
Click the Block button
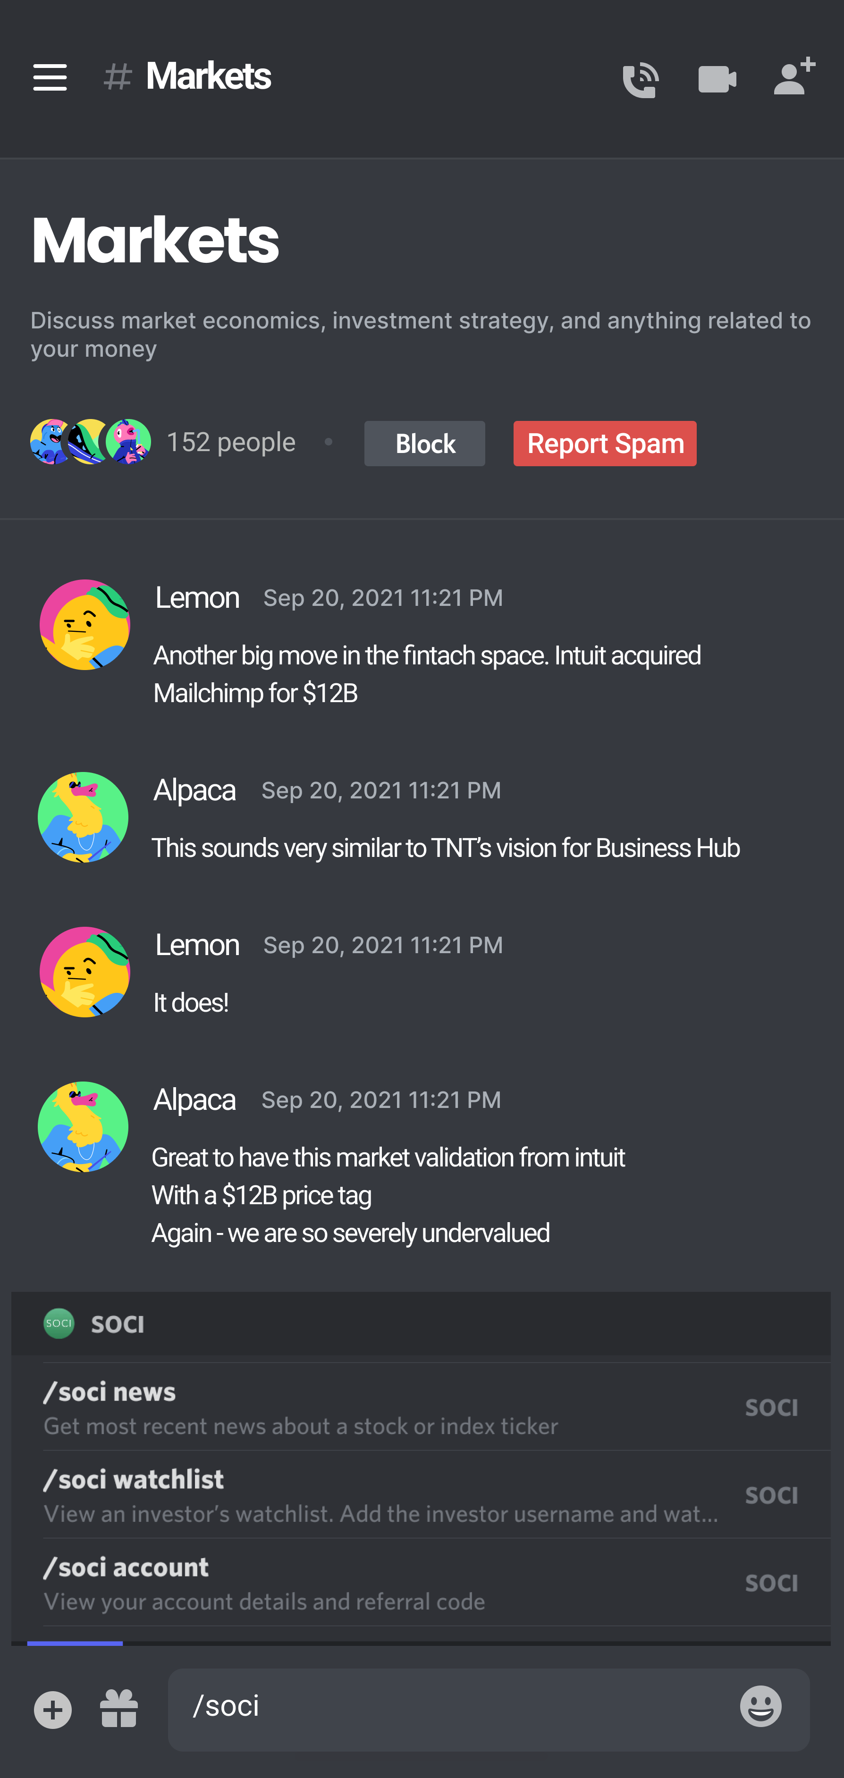424,443
